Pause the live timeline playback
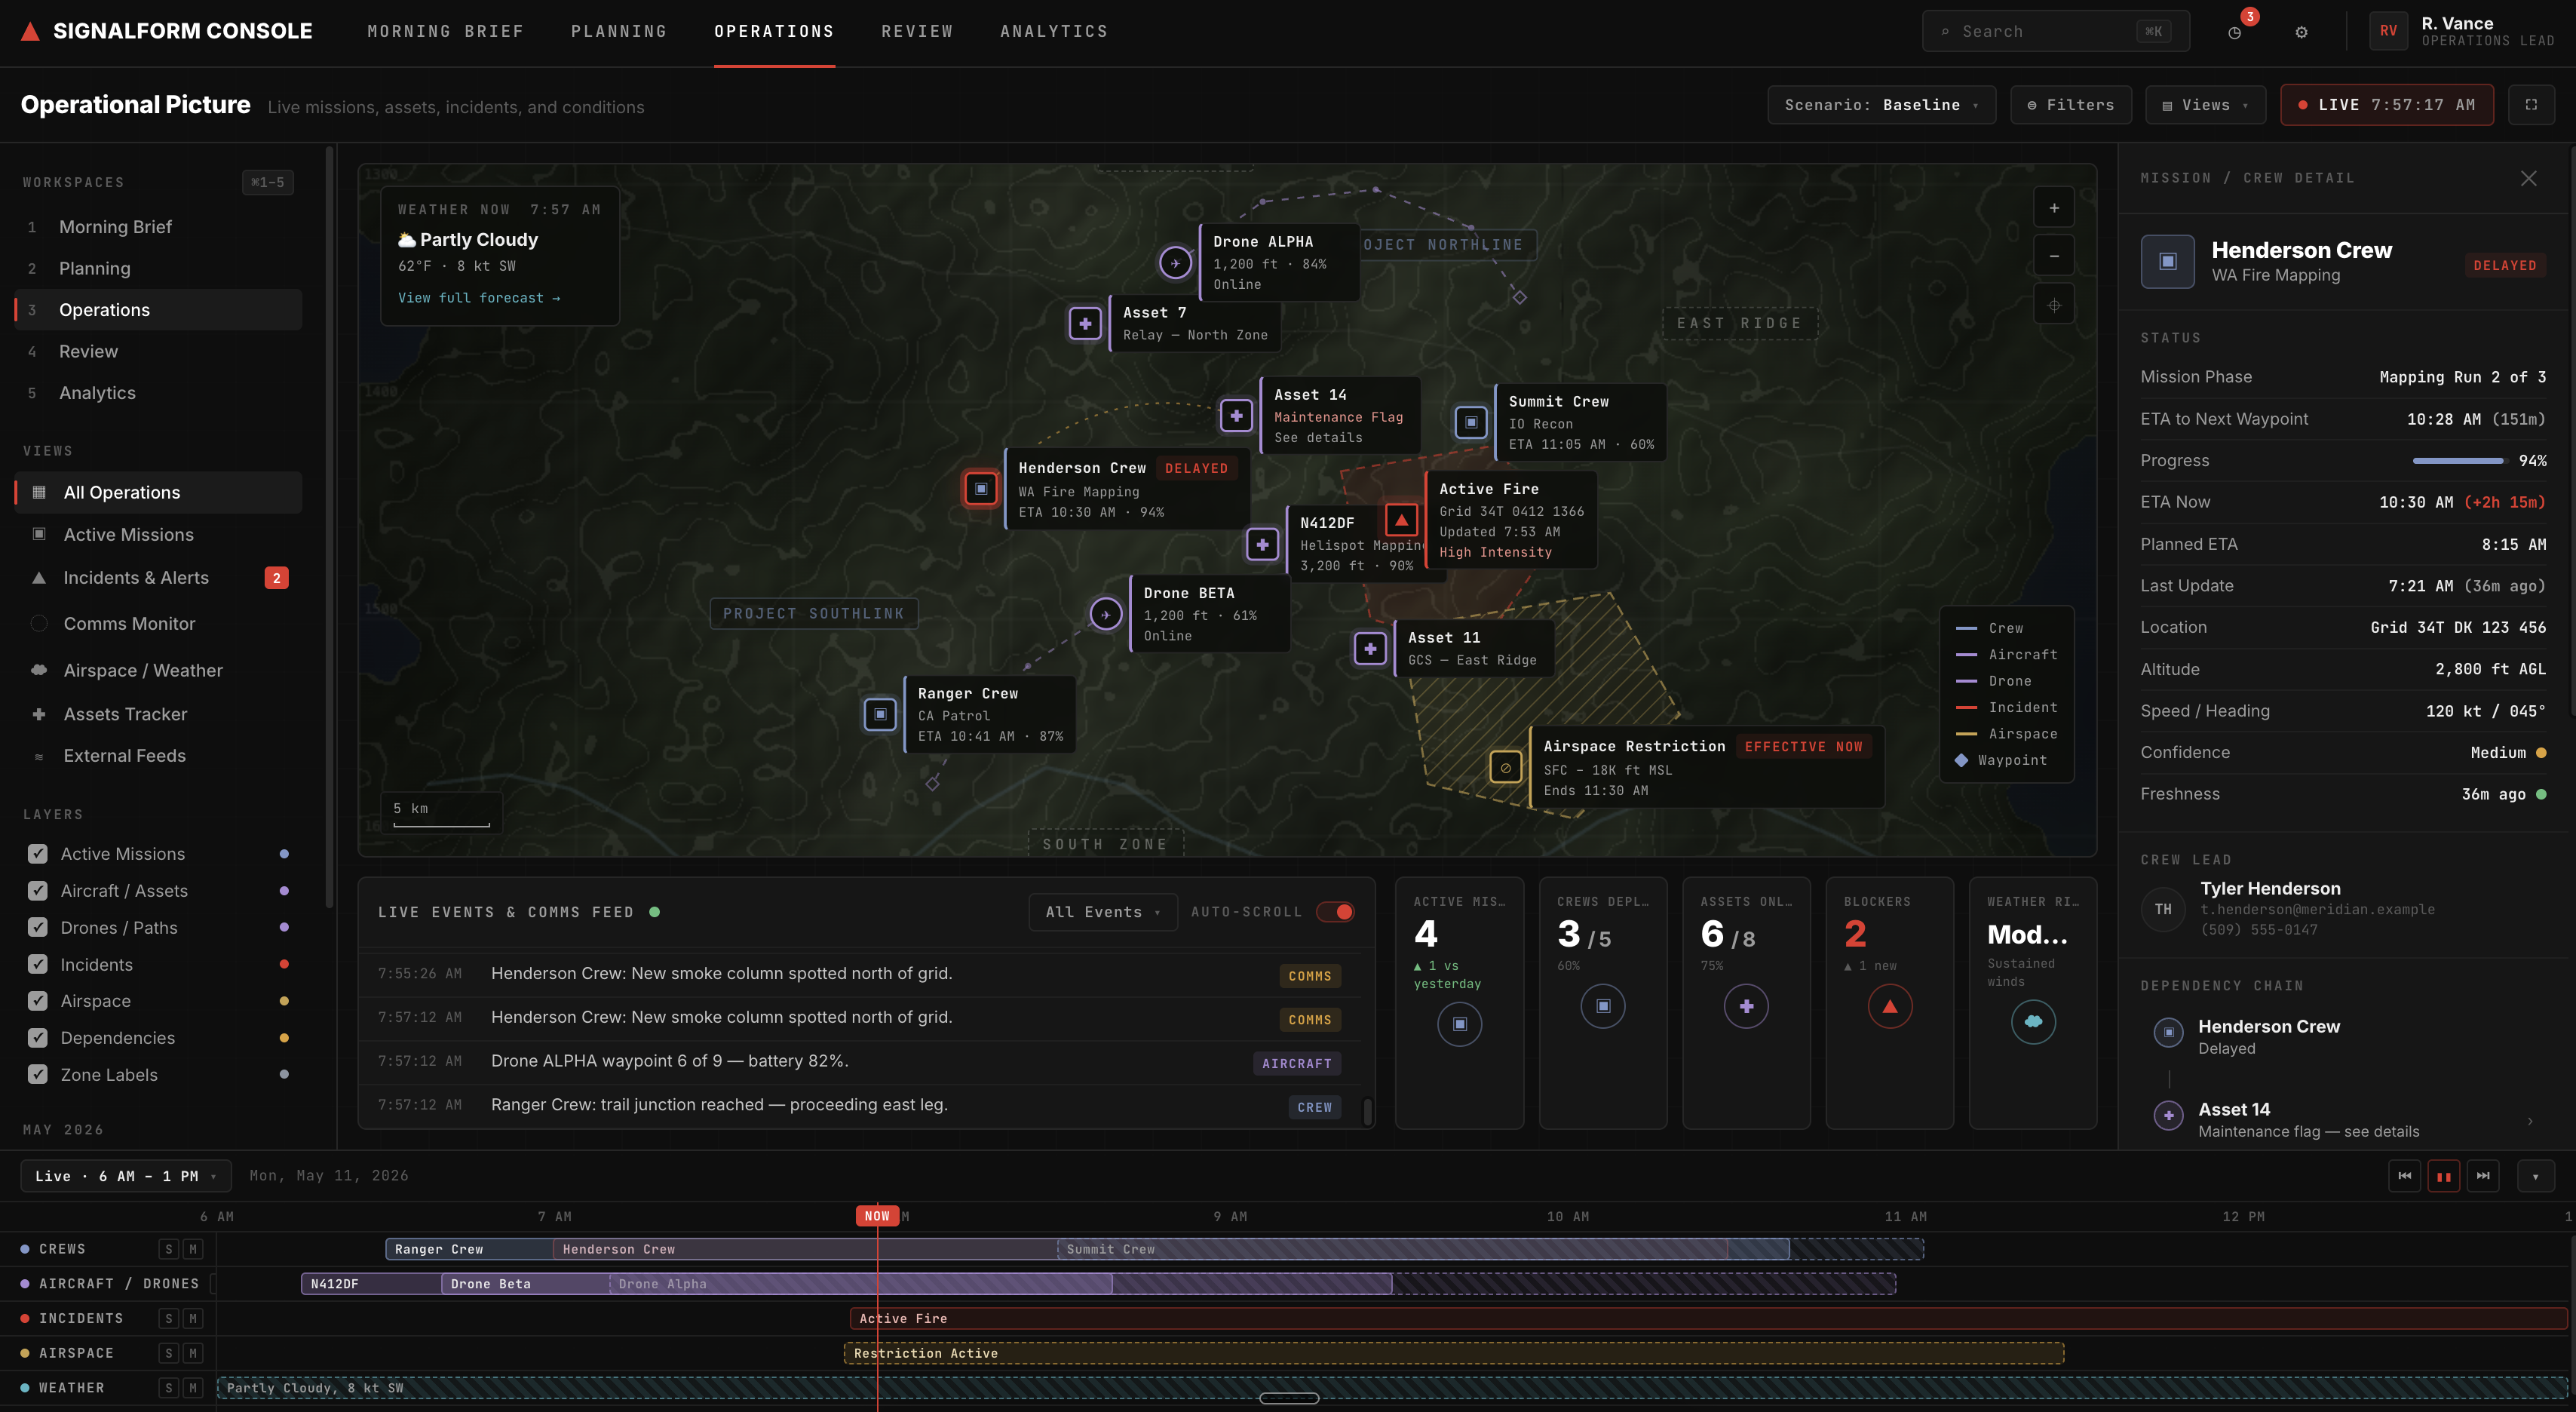 tap(2443, 1176)
